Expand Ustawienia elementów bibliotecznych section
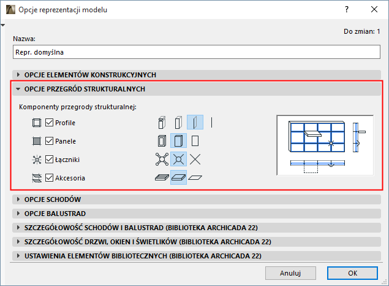The image size is (389, 286). (197, 256)
